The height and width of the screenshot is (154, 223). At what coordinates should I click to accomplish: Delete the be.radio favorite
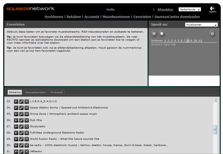[x=27, y=145]
